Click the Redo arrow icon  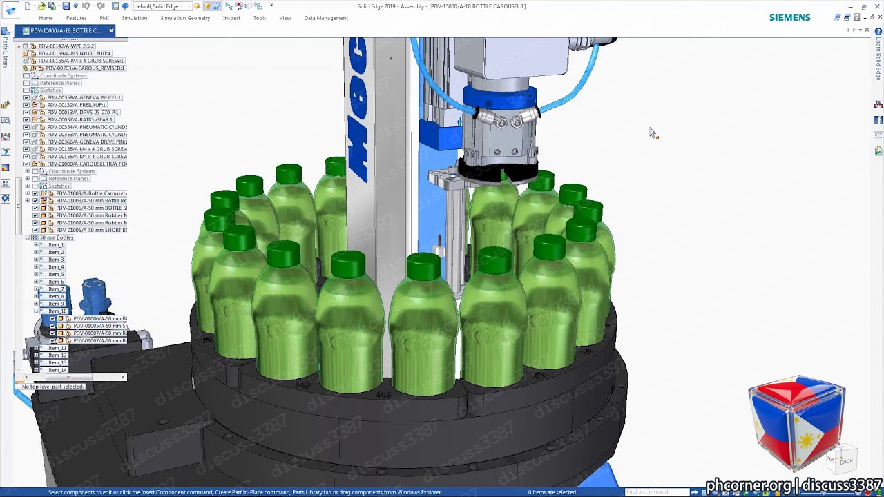[100, 6]
